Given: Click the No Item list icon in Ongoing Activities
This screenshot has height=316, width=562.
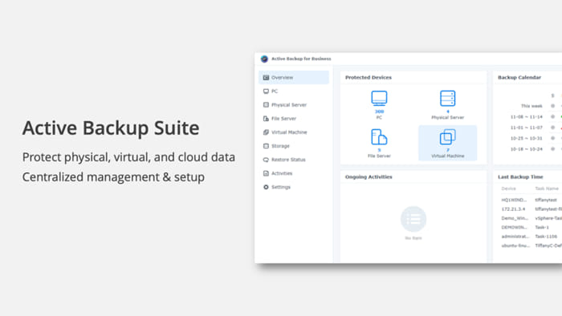Looking at the screenshot, I should pyautogui.click(x=413, y=219).
